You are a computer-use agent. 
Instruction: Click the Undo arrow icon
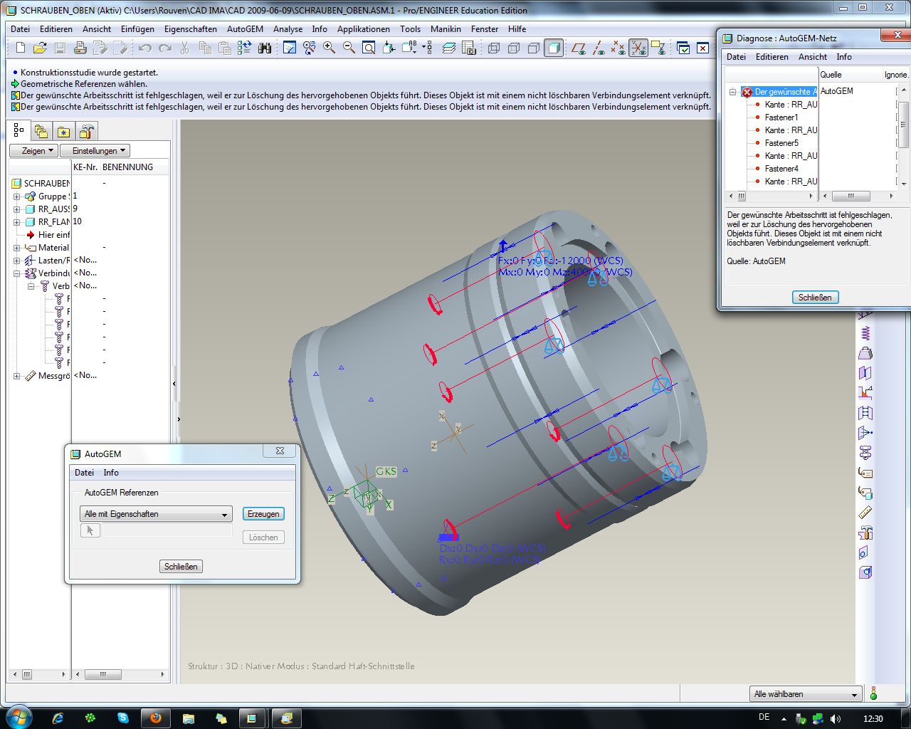click(146, 48)
